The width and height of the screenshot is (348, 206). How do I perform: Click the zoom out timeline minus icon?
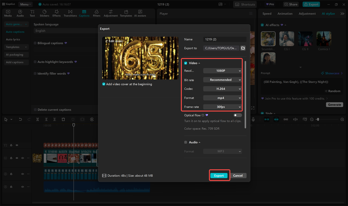tap(312, 119)
